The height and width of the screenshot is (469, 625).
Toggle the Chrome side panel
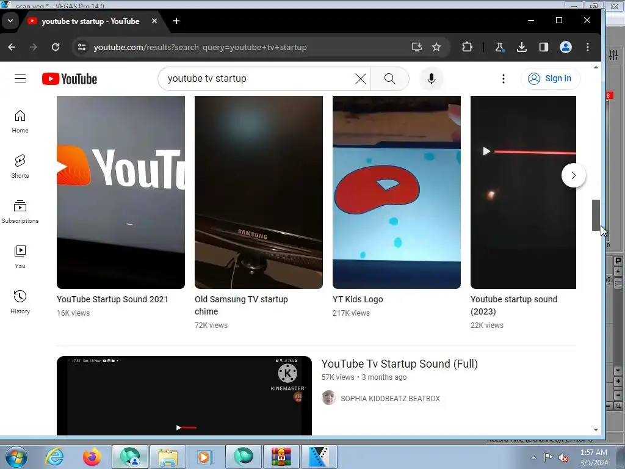coord(544,47)
